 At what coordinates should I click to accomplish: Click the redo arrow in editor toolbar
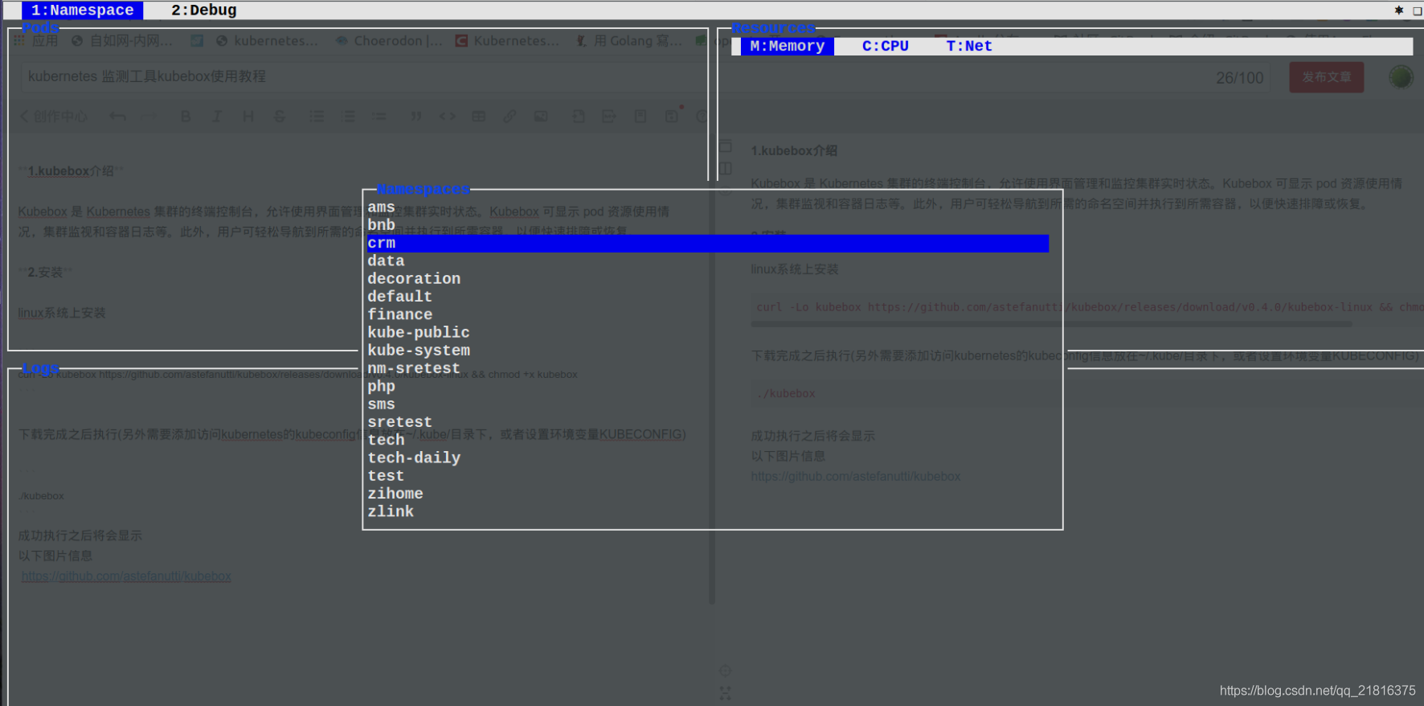(149, 117)
